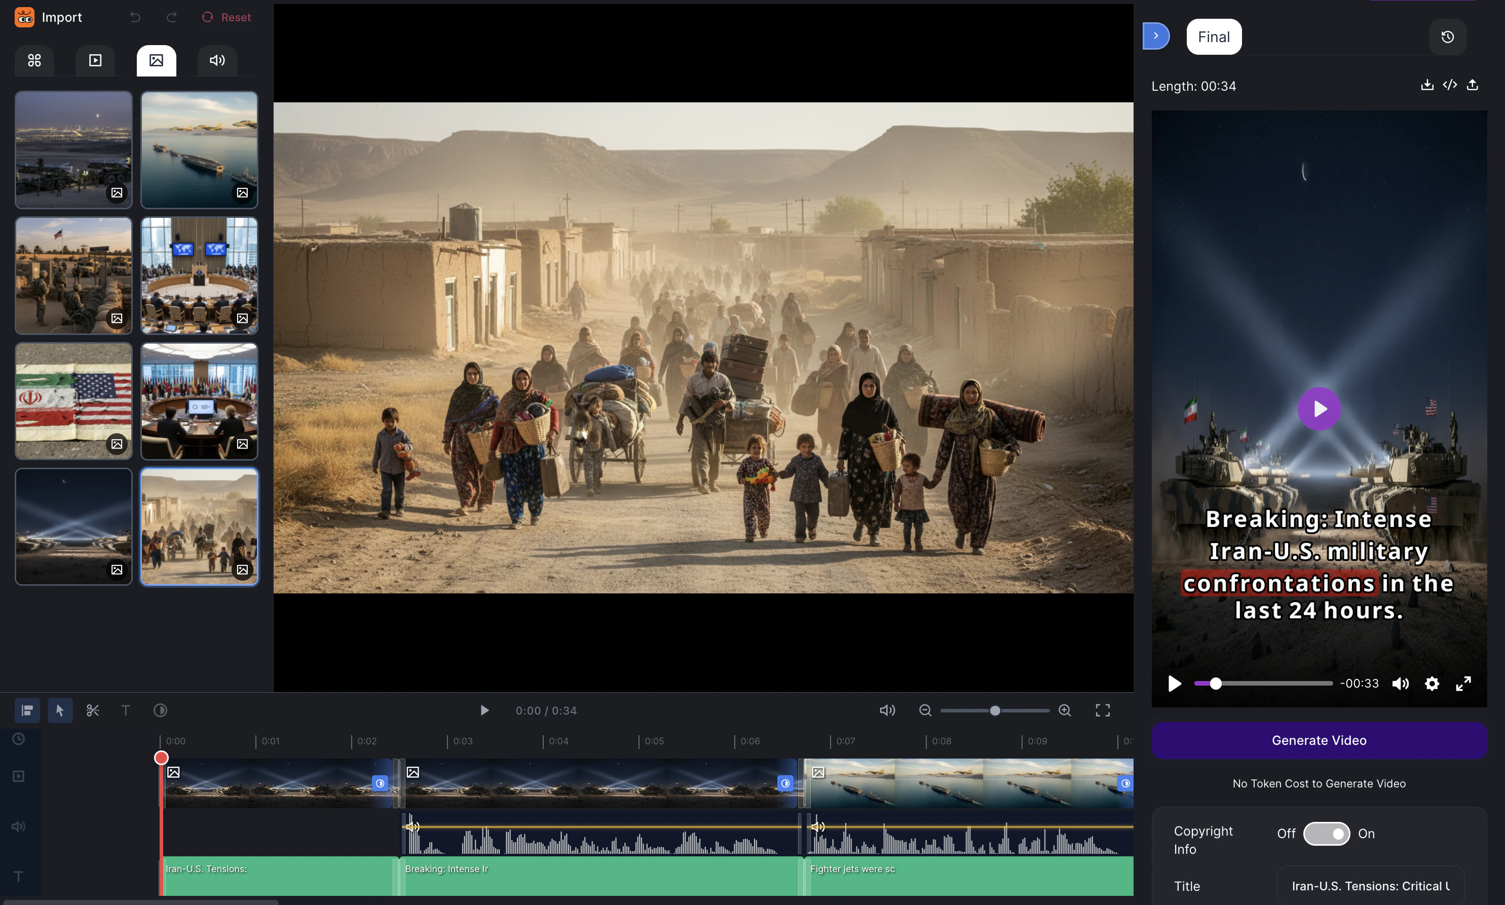Adjust the timeline zoom slider handle
The width and height of the screenshot is (1505, 905).
[x=995, y=710]
